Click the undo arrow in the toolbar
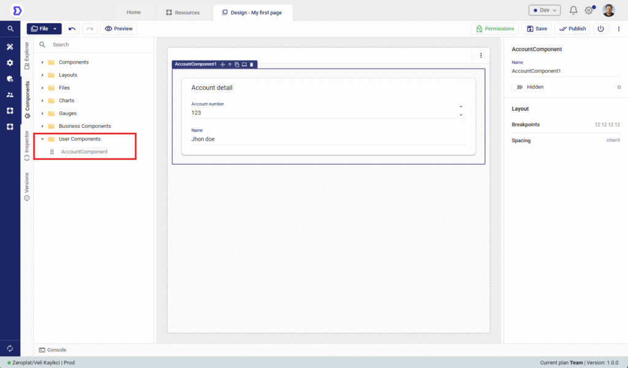628x368 pixels. [72, 29]
